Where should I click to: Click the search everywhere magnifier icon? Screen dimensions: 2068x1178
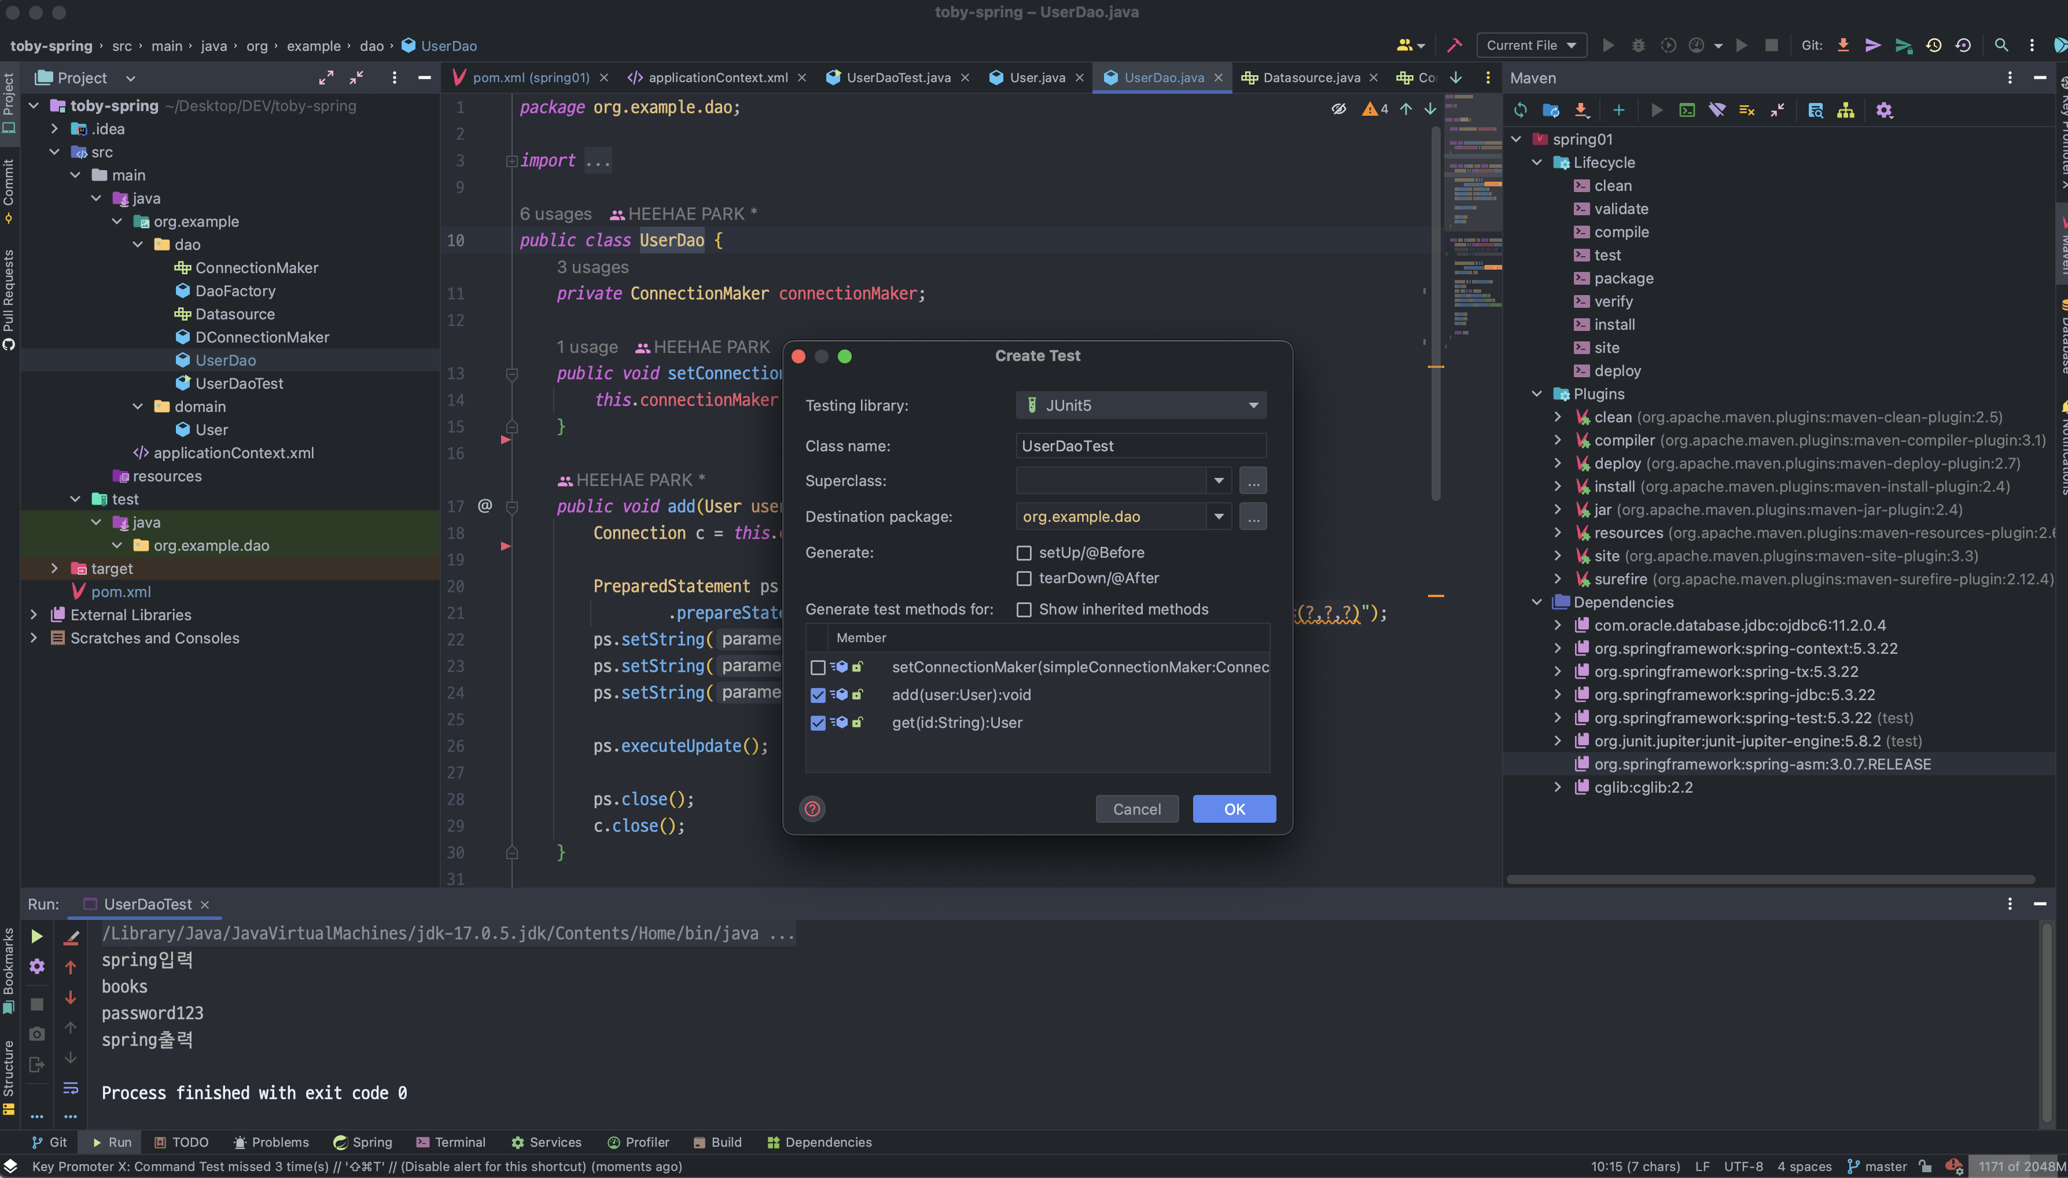2001,45
